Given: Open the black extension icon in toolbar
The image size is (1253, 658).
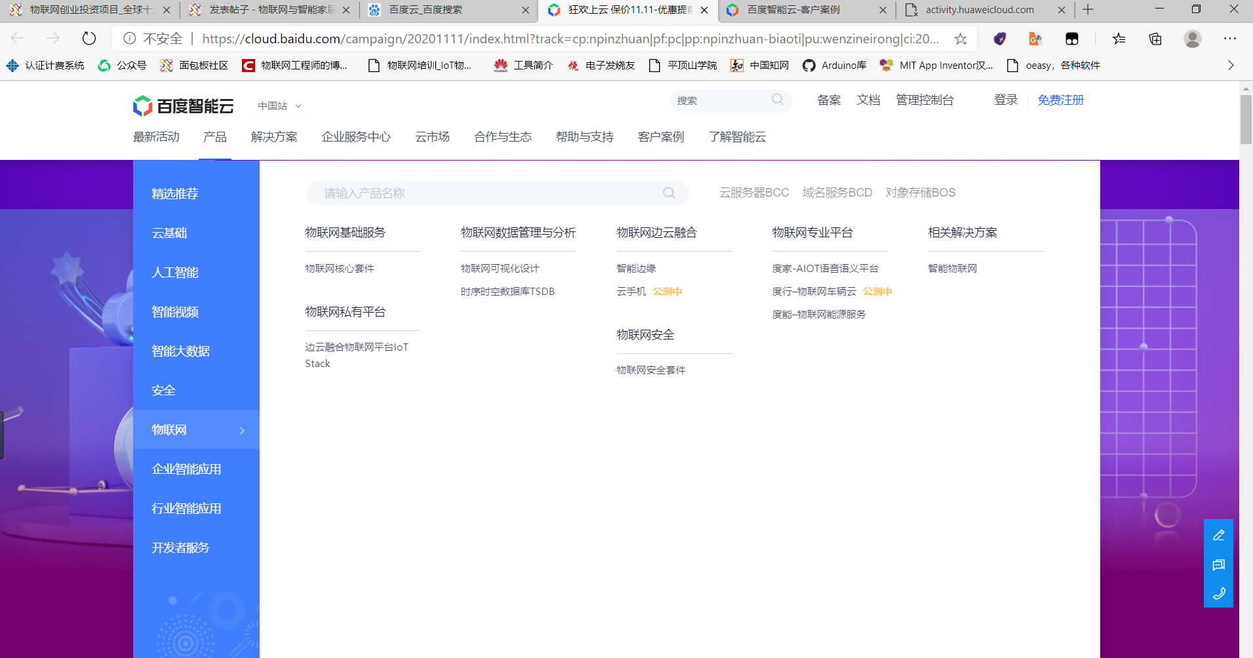Looking at the screenshot, I should click(x=1072, y=39).
